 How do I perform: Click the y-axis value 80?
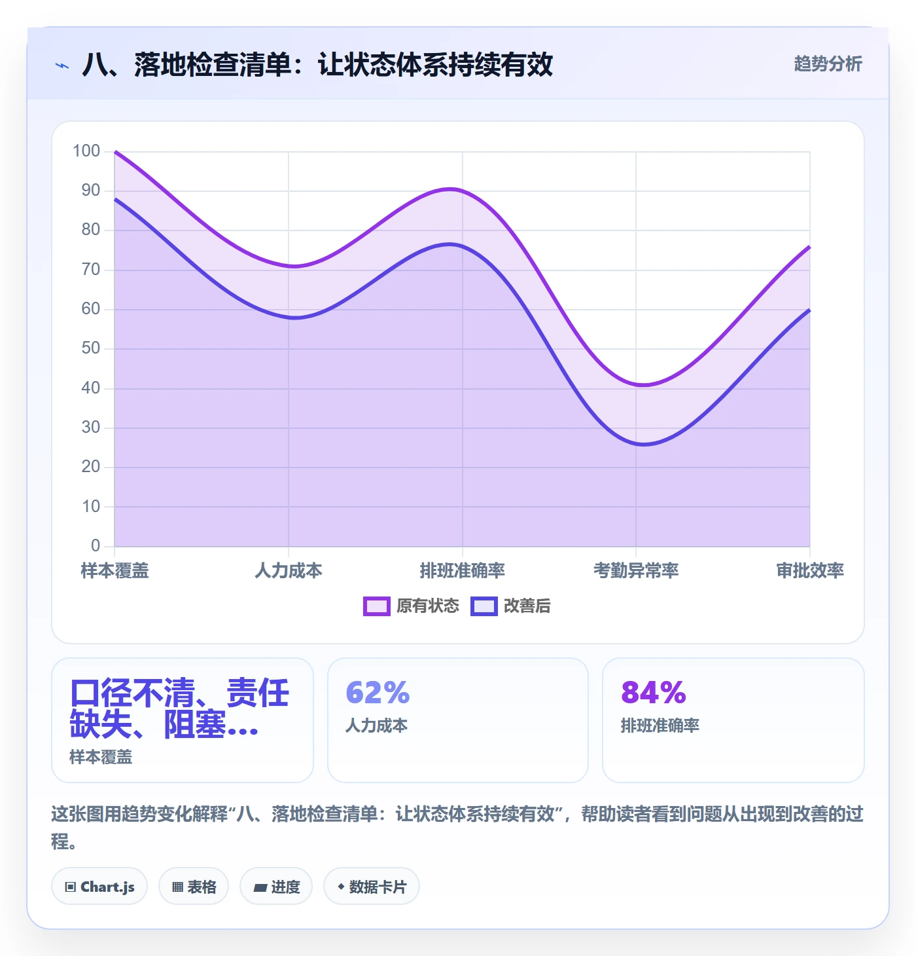pyautogui.click(x=91, y=230)
